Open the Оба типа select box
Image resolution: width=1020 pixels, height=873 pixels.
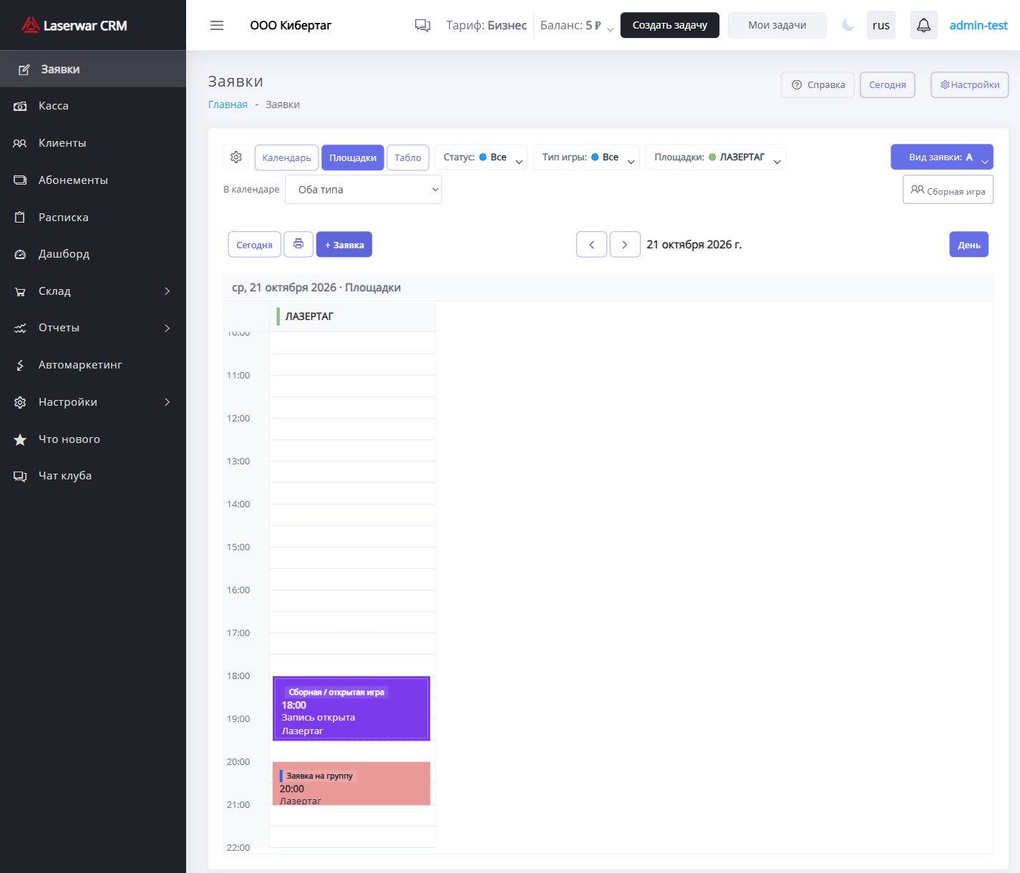364,190
